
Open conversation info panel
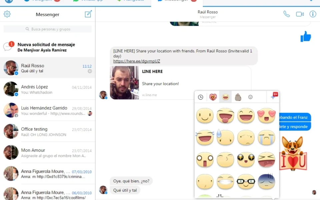(313, 14)
